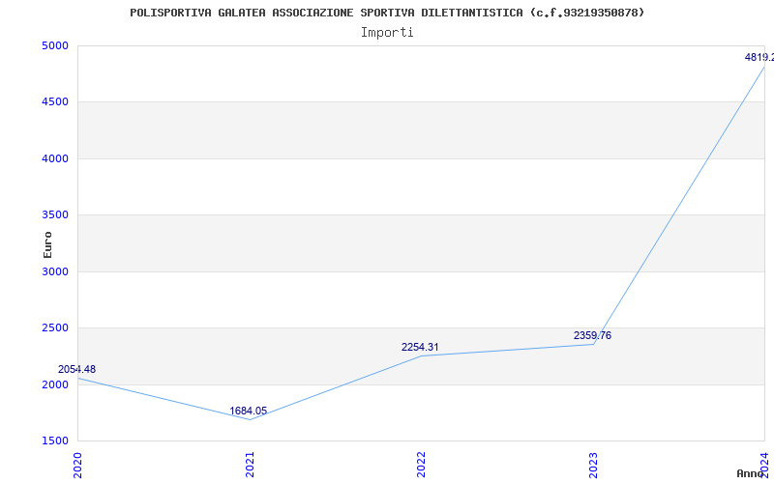Click the Euro y-axis title

pyautogui.click(x=47, y=244)
